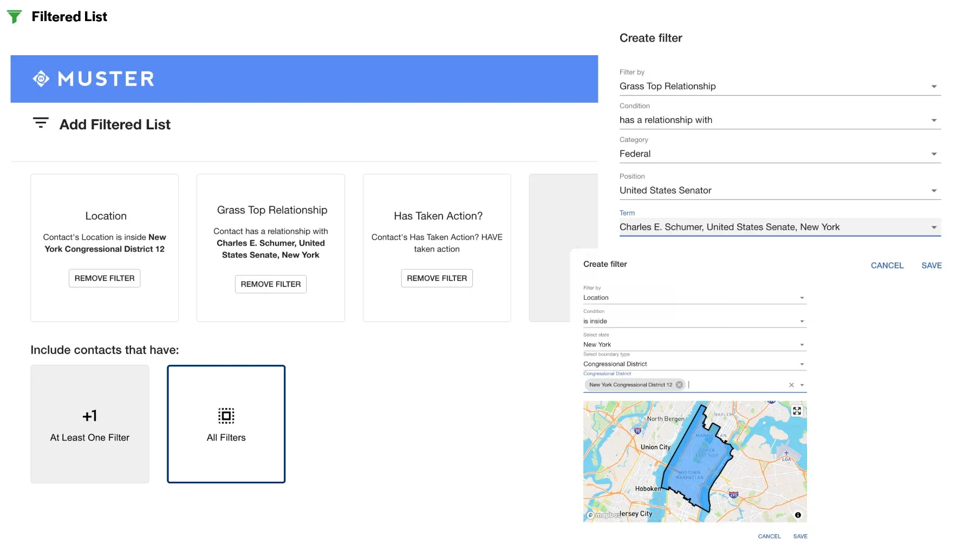The height and width of the screenshot is (551, 963).
Task: Remove the Has Taken Action? filter
Action: (x=437, y=278)
